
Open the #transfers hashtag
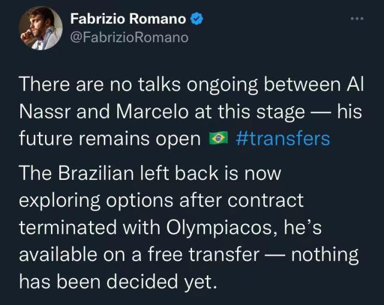(283, 138)
